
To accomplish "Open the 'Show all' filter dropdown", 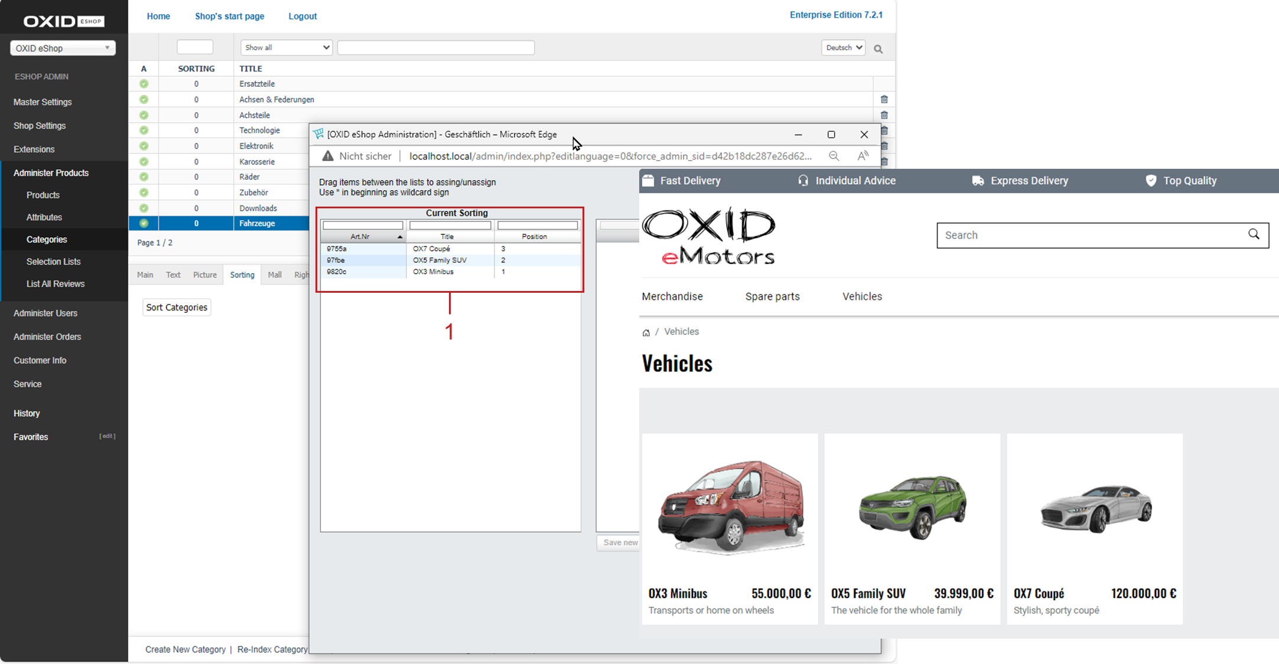I will click(x=287, y=48).
